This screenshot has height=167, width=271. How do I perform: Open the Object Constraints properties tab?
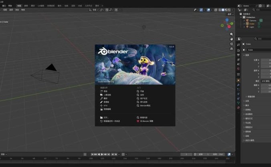coord(239,98)
